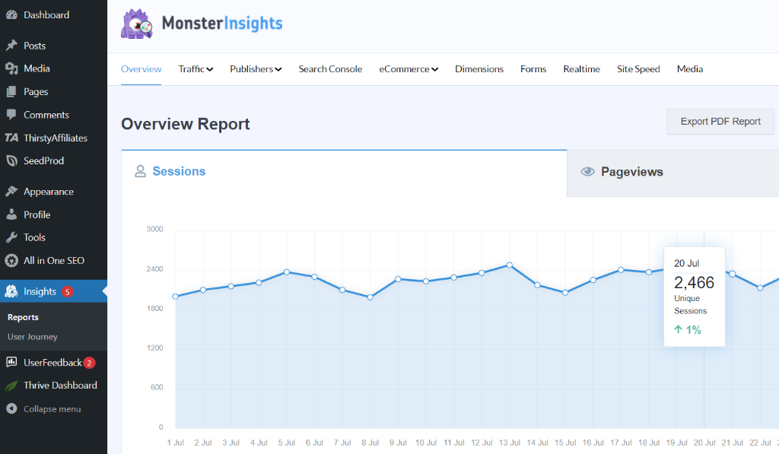Click the 17 Jul chart data point
This screenshot has height=454, width=779.
[x=621, y=270]
